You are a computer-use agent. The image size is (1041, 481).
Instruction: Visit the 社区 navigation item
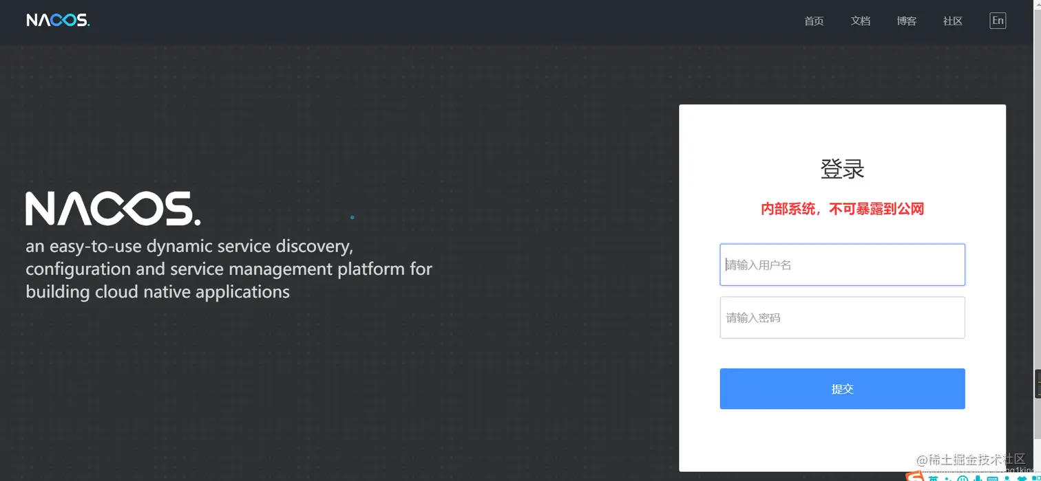pos(953,21)
